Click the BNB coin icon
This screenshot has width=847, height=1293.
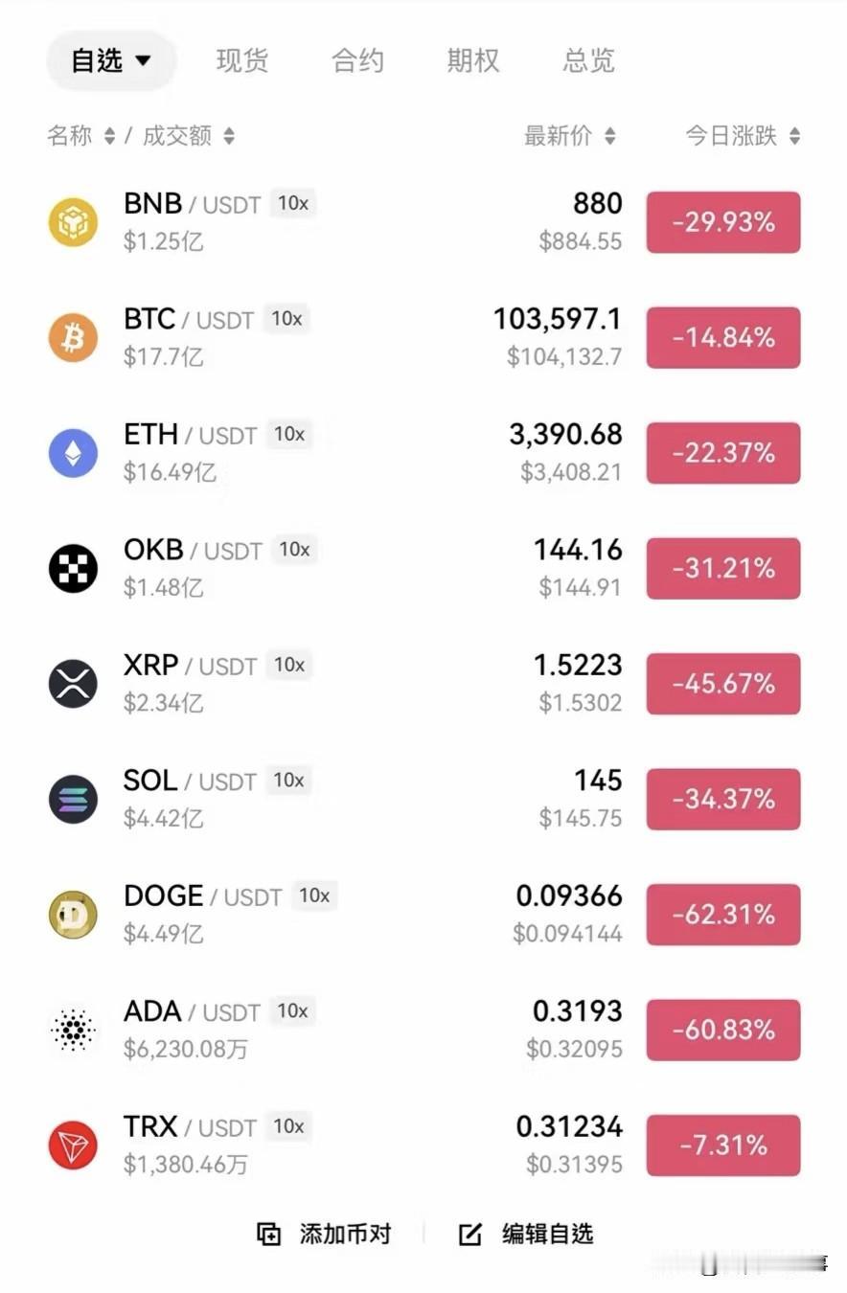pyautogui.click(x=73, y=222)
